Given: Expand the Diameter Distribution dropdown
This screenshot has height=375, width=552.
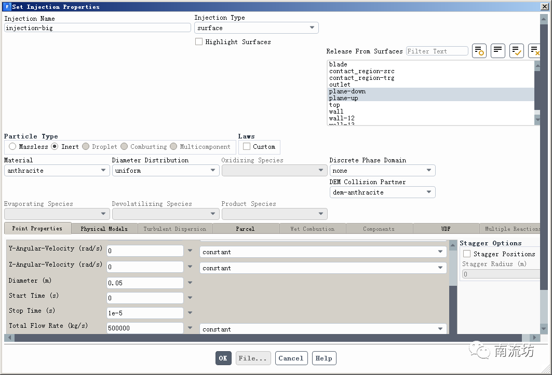Looking at the screenshot, I should pyautogui.click(x=165, y=171).
